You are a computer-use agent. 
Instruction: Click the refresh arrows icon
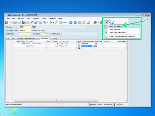(36, 22)
